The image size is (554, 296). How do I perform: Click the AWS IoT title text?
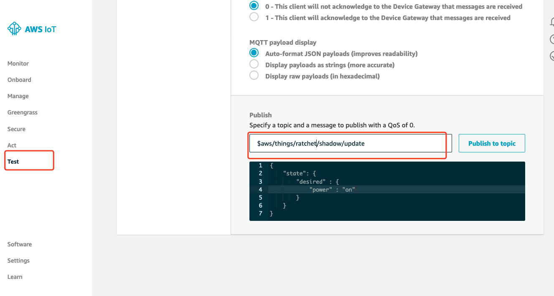(x=41, y=29)
